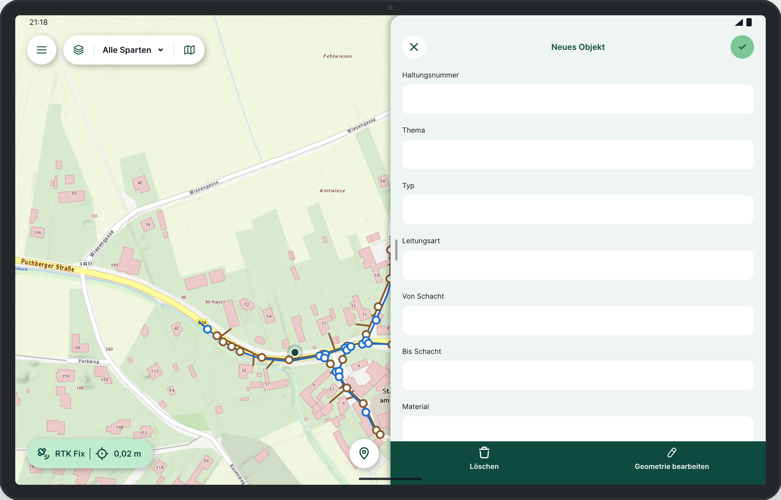Expand the Alle Sparten dropdown
This screenshot has width=781, height=500.
point(133,50)
